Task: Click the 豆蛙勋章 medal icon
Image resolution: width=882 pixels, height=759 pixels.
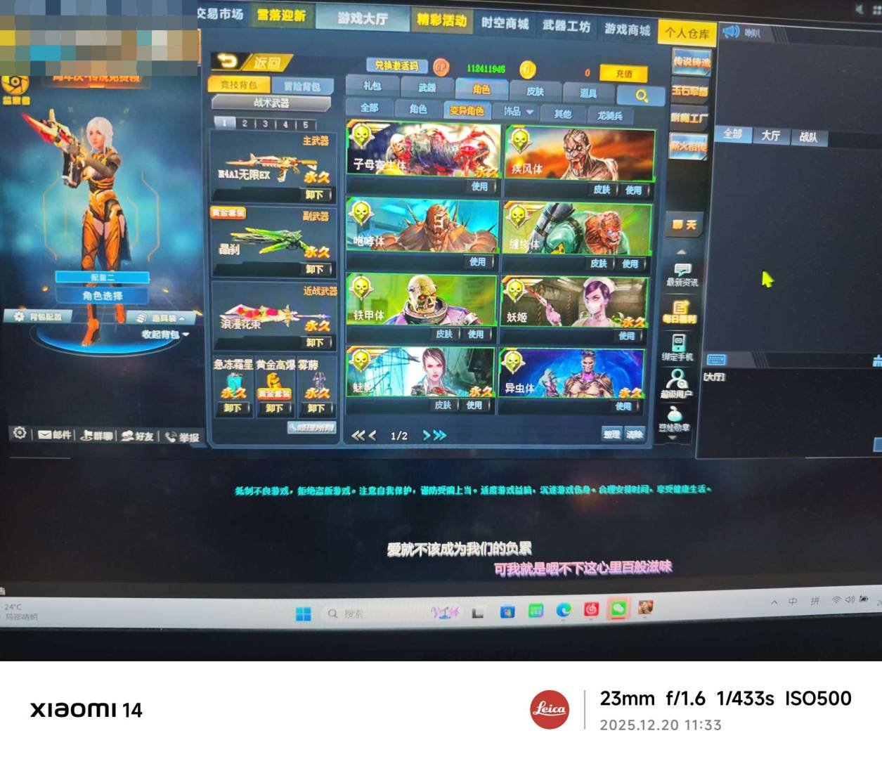Action: 674,419
